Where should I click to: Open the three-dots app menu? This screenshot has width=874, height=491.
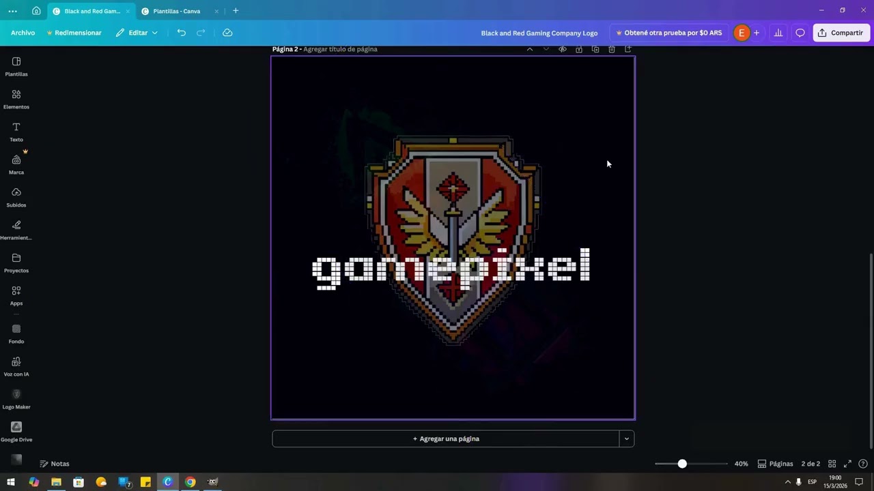click(12, 11)
